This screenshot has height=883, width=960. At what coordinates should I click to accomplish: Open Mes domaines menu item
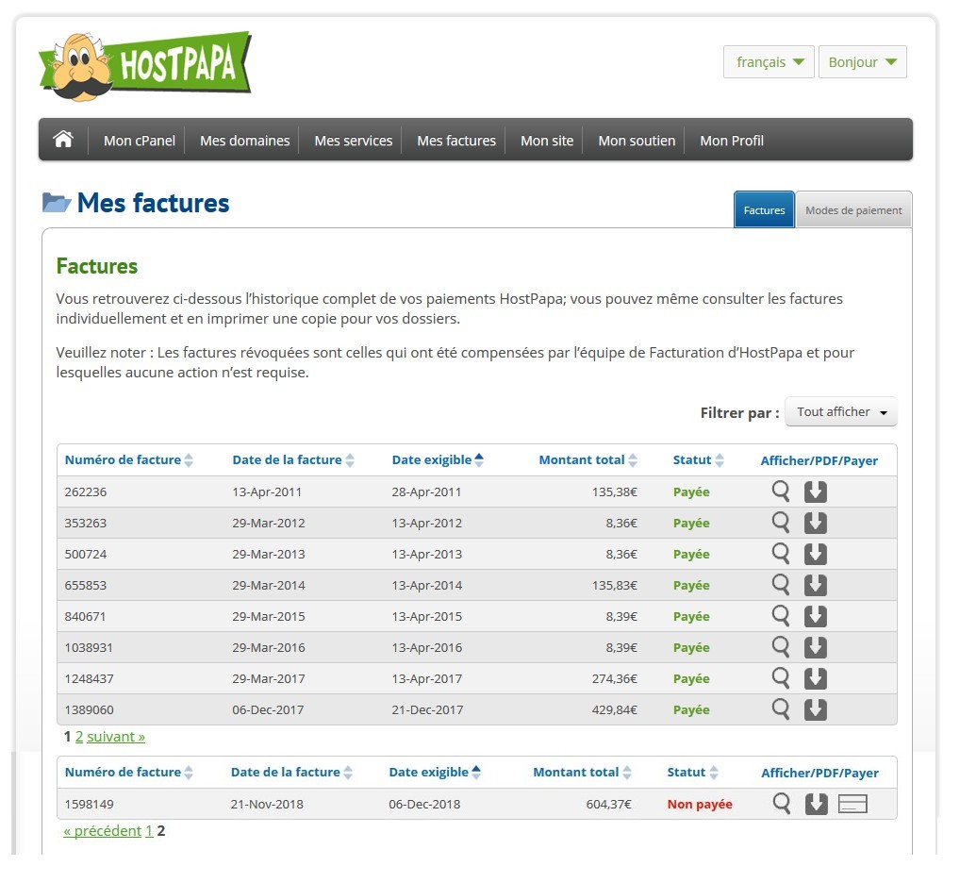pos(244,141)
